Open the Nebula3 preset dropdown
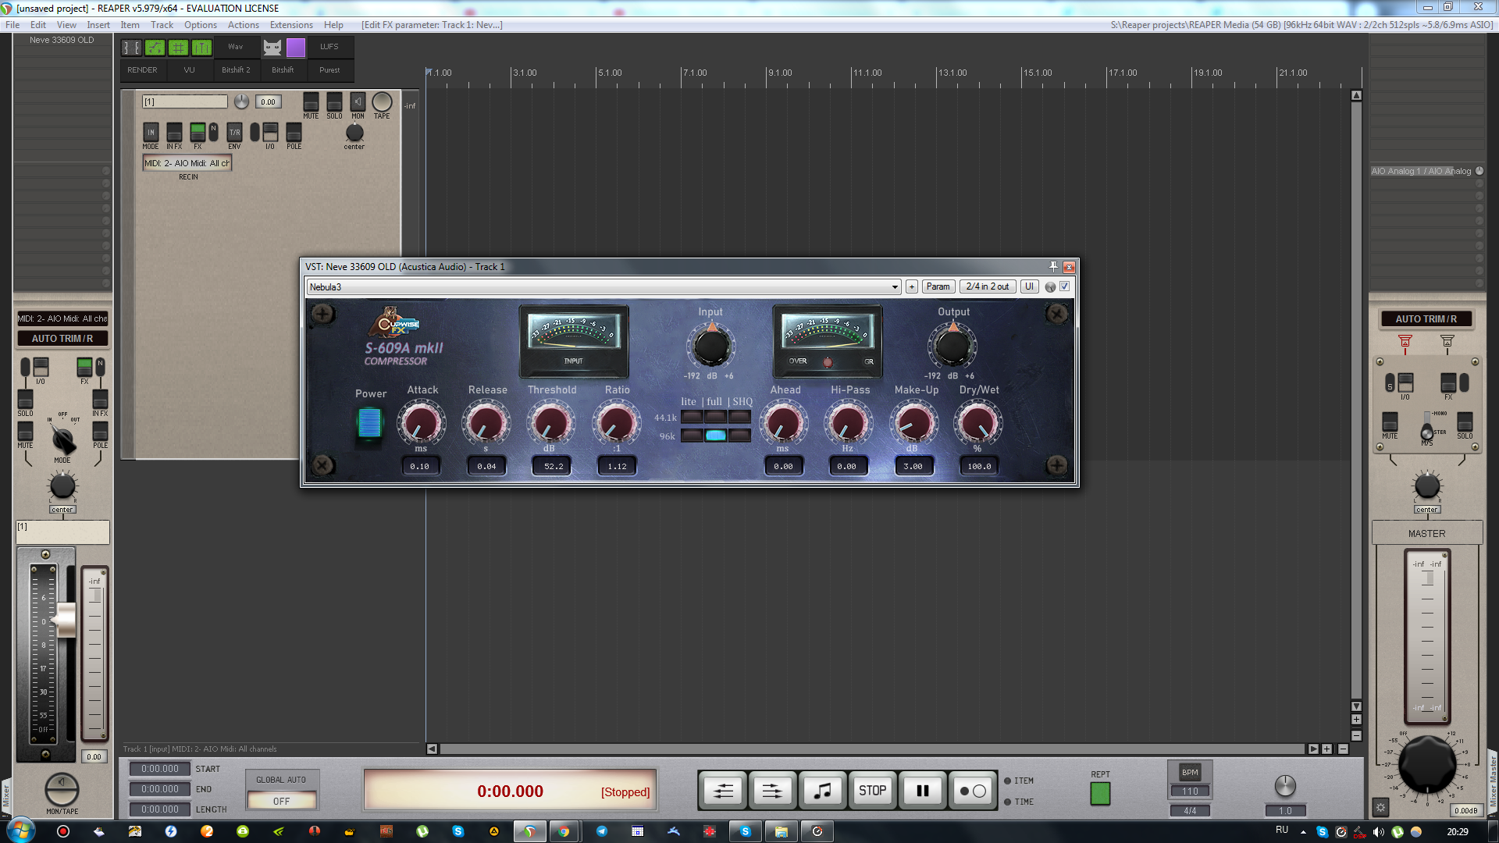The height and width of the screenshot is (843, 1499). pyautogui.click(x=603, y=286)
